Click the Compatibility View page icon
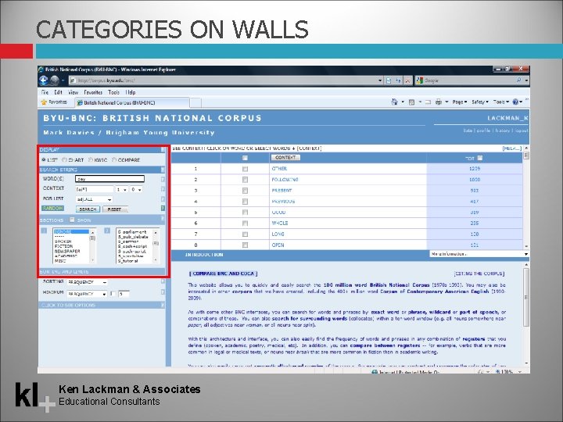The width and height of the screenshot is (563, 422). click(x=389, y=80)
